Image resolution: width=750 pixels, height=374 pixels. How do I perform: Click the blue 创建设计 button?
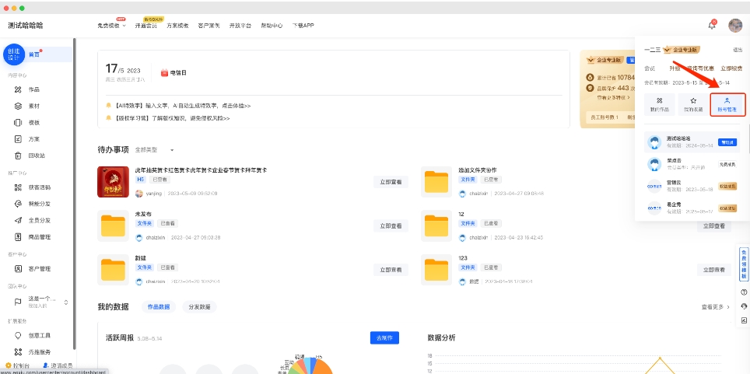[x=12, y=55]
